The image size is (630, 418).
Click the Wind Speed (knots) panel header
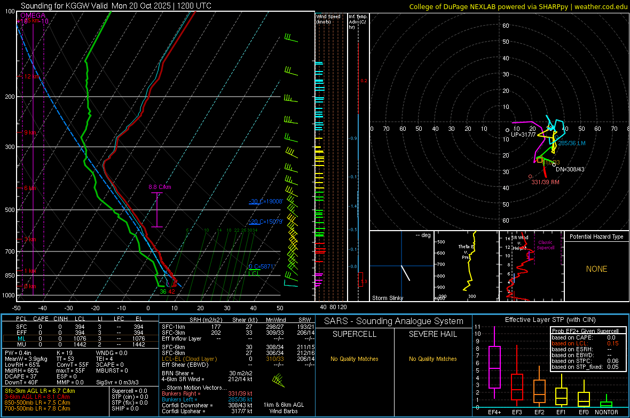pyautogui.click(x=328, y=19)
